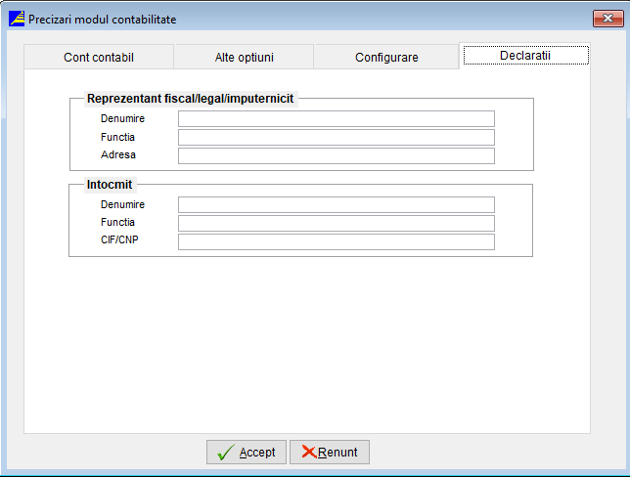Go to the Configurare tab
630x477 pixels.
coord(386,58)
